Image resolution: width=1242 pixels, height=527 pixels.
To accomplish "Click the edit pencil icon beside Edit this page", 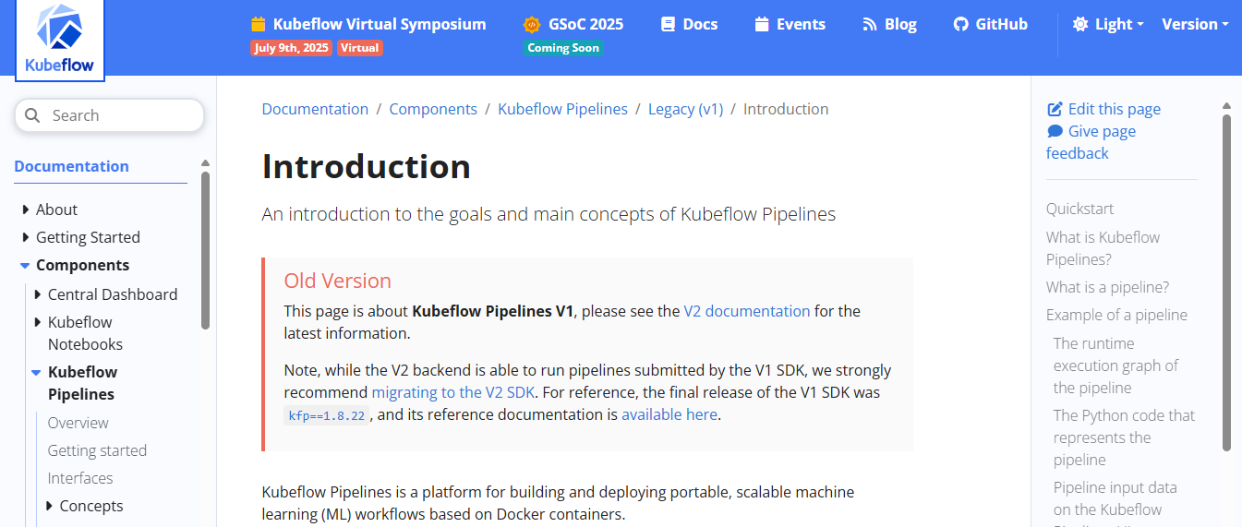I will 1055,109.
